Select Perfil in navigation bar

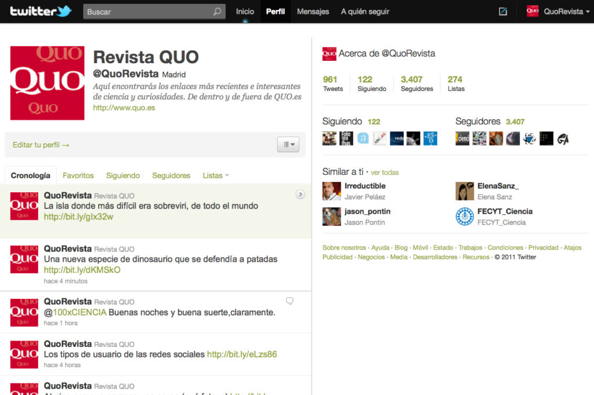point(276,12)
